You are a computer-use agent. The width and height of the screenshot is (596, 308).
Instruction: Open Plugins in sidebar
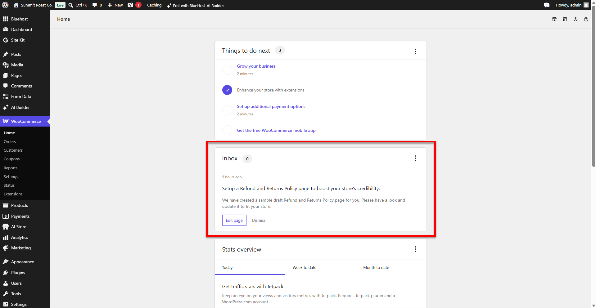25,273
